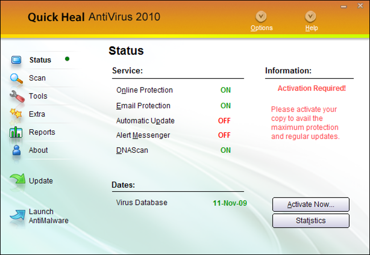Close the Quick Heal window
Image resolution: width=370 pixels, height=255 pixels.
click(x=360, y=6)
